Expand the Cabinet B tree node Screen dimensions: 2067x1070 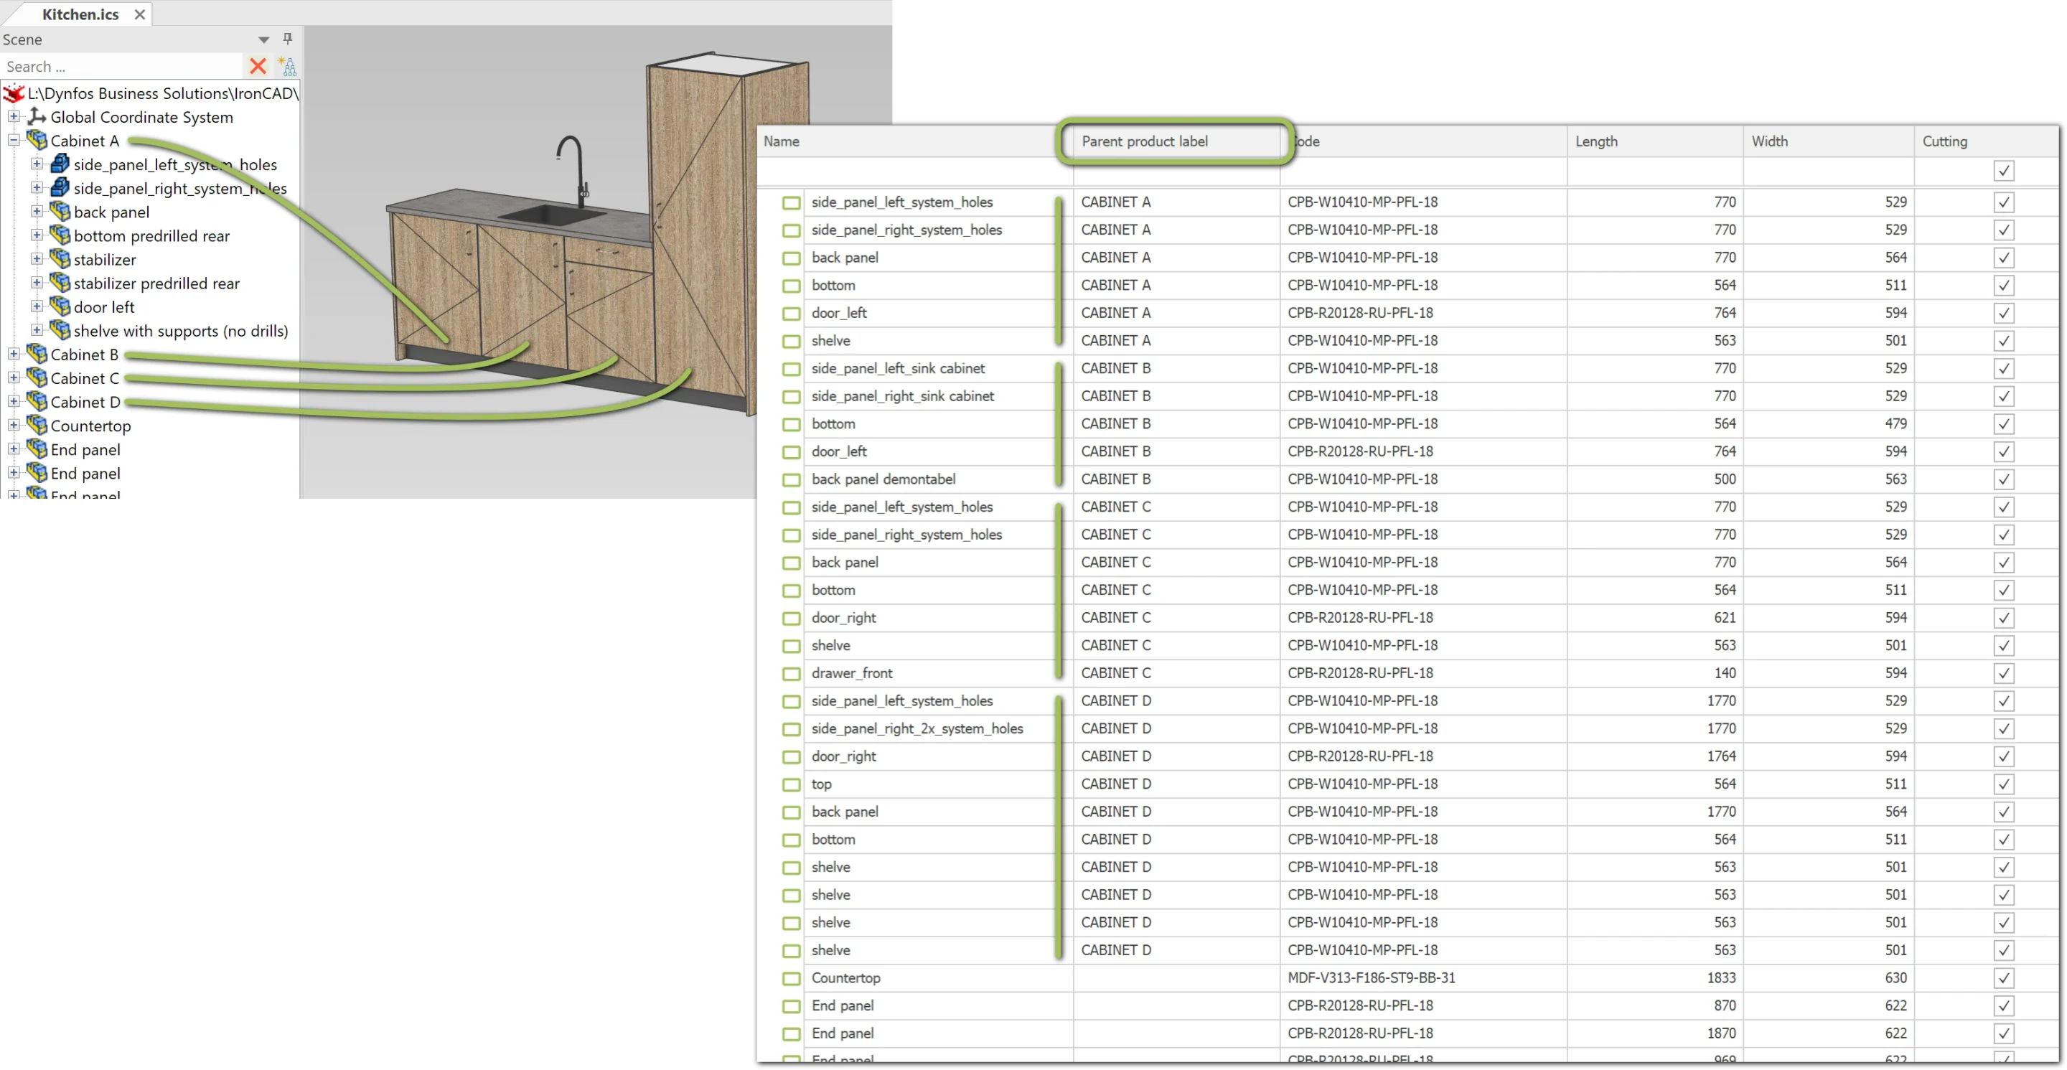click(x=14, y=354)
